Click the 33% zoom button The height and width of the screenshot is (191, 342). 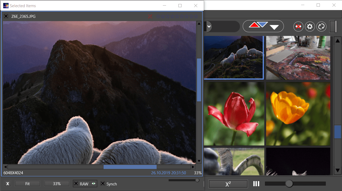coord(57,184)
